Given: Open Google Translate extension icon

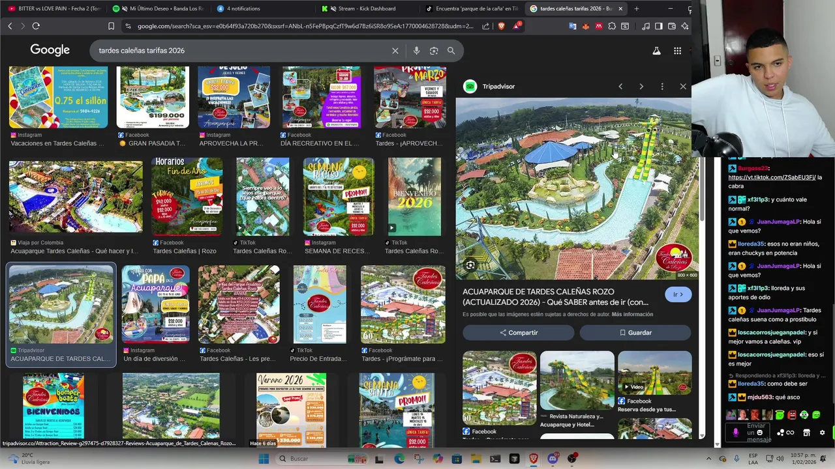Looking at the screenshot, I should pyautogui.click(x=573, y=26).
